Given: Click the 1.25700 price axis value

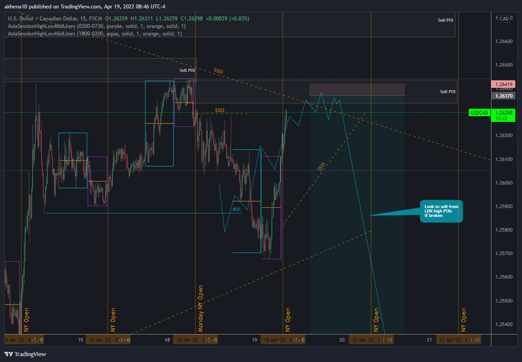Looking at the screenshot, I should click(x=504, y=254).
